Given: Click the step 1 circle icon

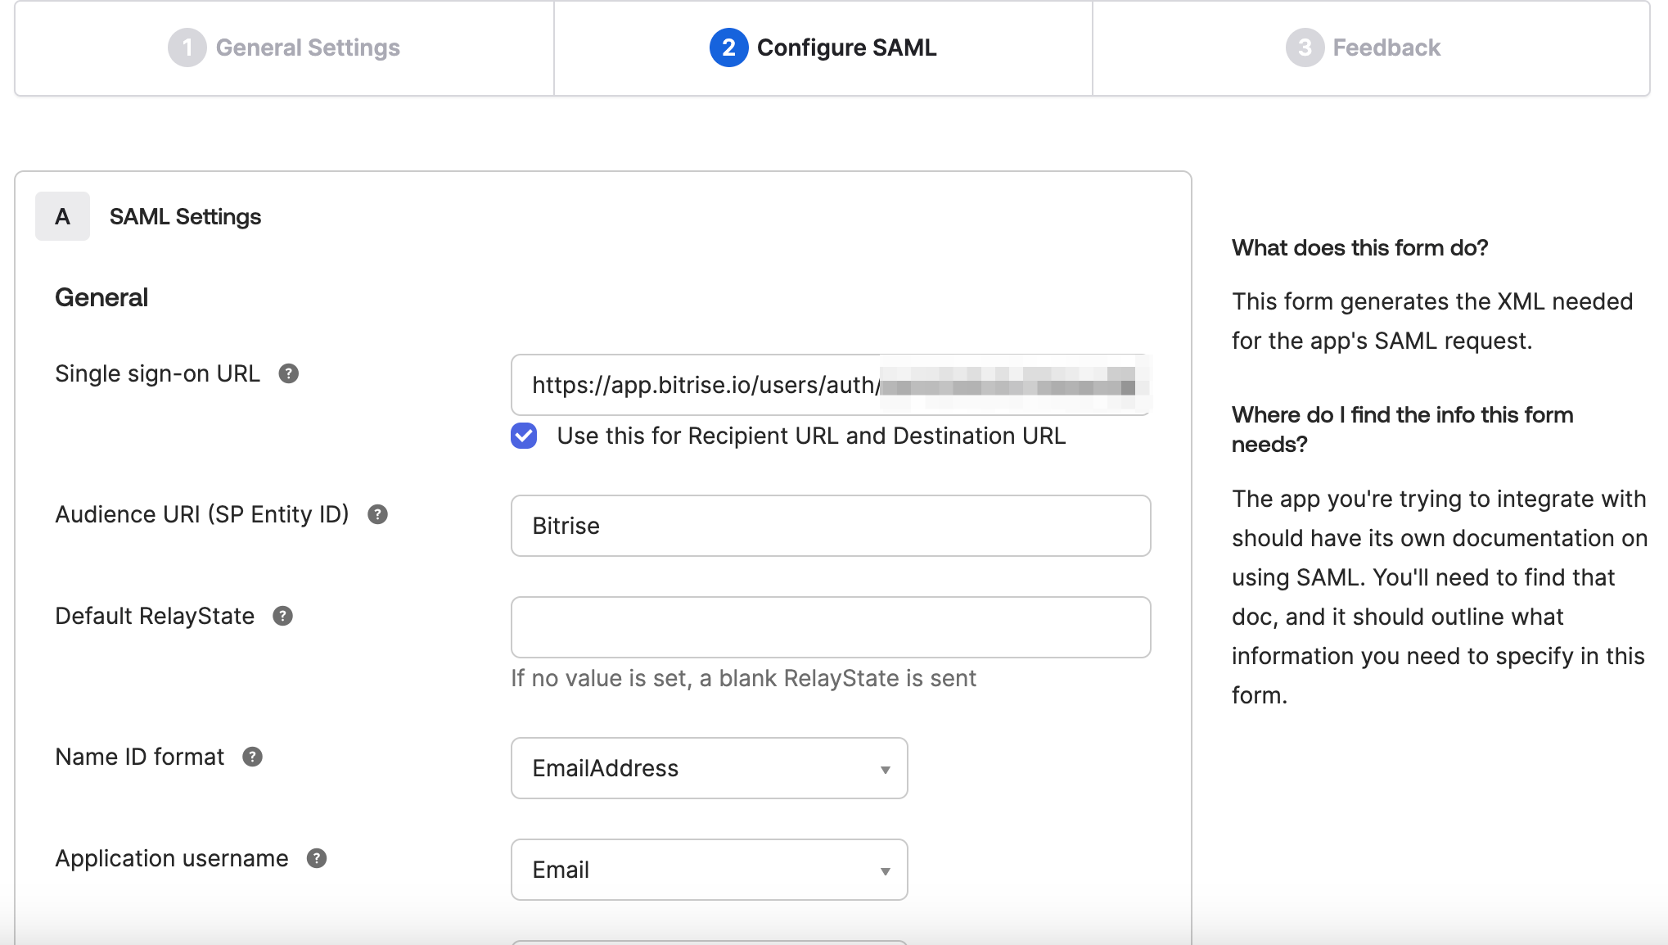Looking at the screenshot, I should pyautogui.click(x=187, y=47).
